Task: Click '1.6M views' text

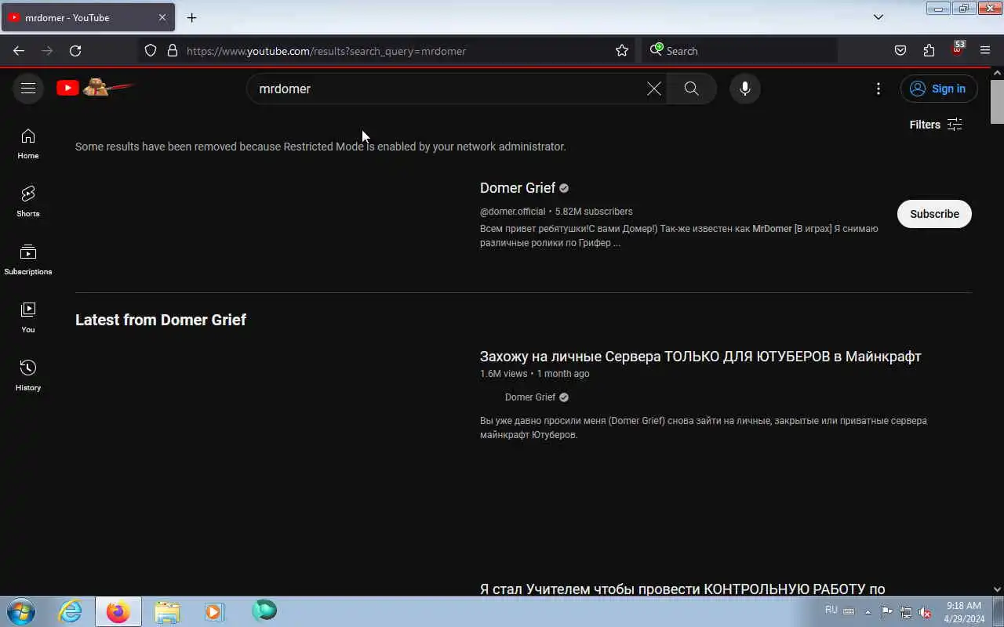Action: [x=504, y=374]
